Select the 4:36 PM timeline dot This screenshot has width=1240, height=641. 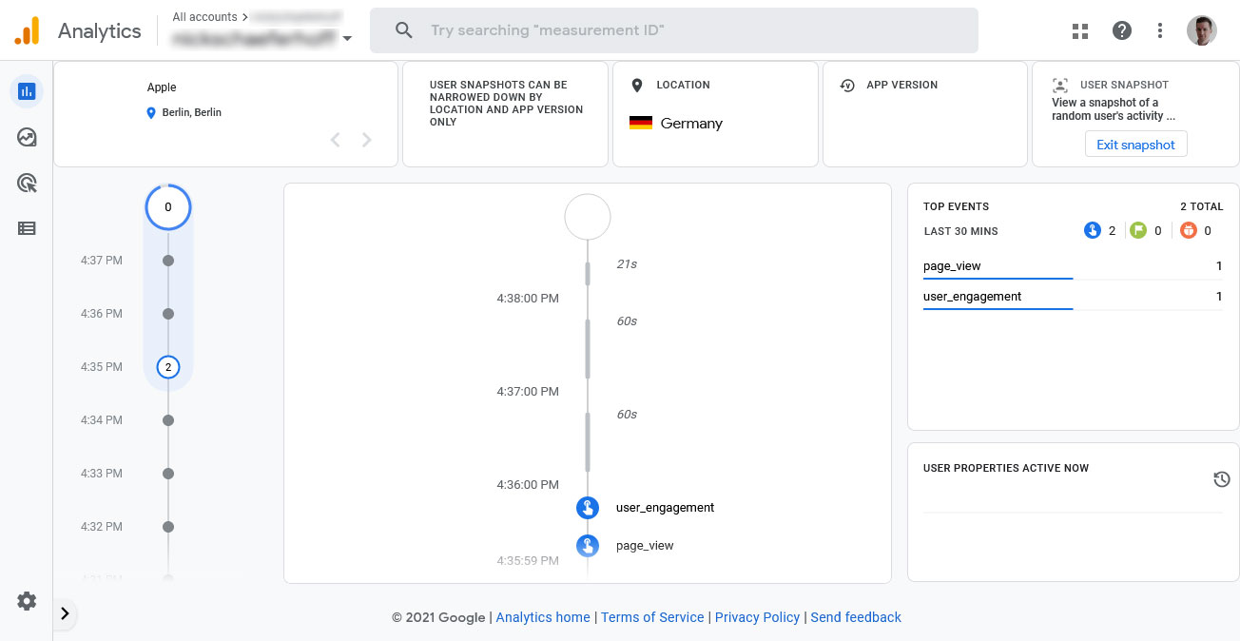[168, 313]
